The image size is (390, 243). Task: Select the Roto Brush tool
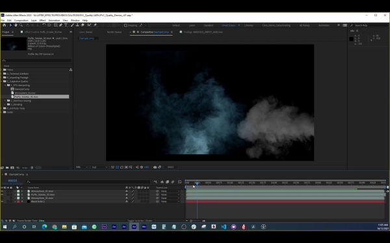[x=89, y=25]
